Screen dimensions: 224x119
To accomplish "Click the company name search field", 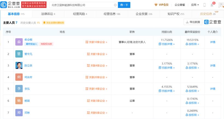I will coord(82,5).
